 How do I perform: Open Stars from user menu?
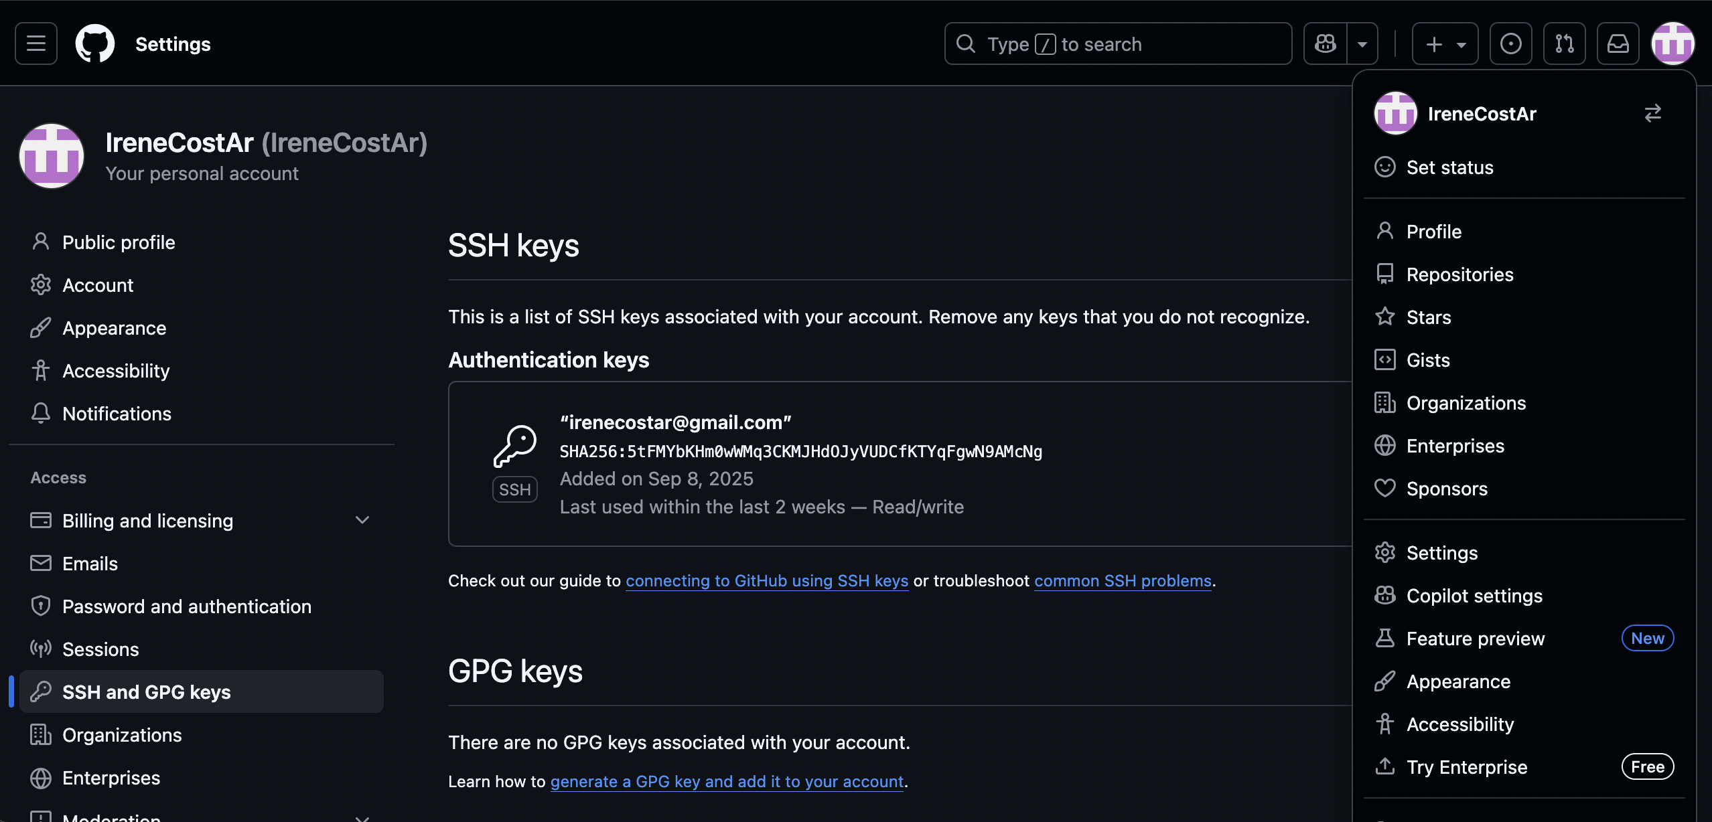1524,317
